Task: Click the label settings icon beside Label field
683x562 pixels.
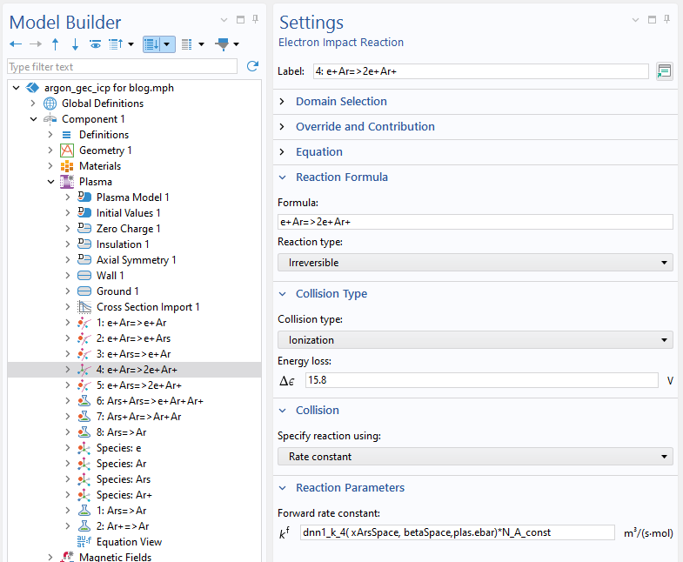Action: click(x=665, y=71)
